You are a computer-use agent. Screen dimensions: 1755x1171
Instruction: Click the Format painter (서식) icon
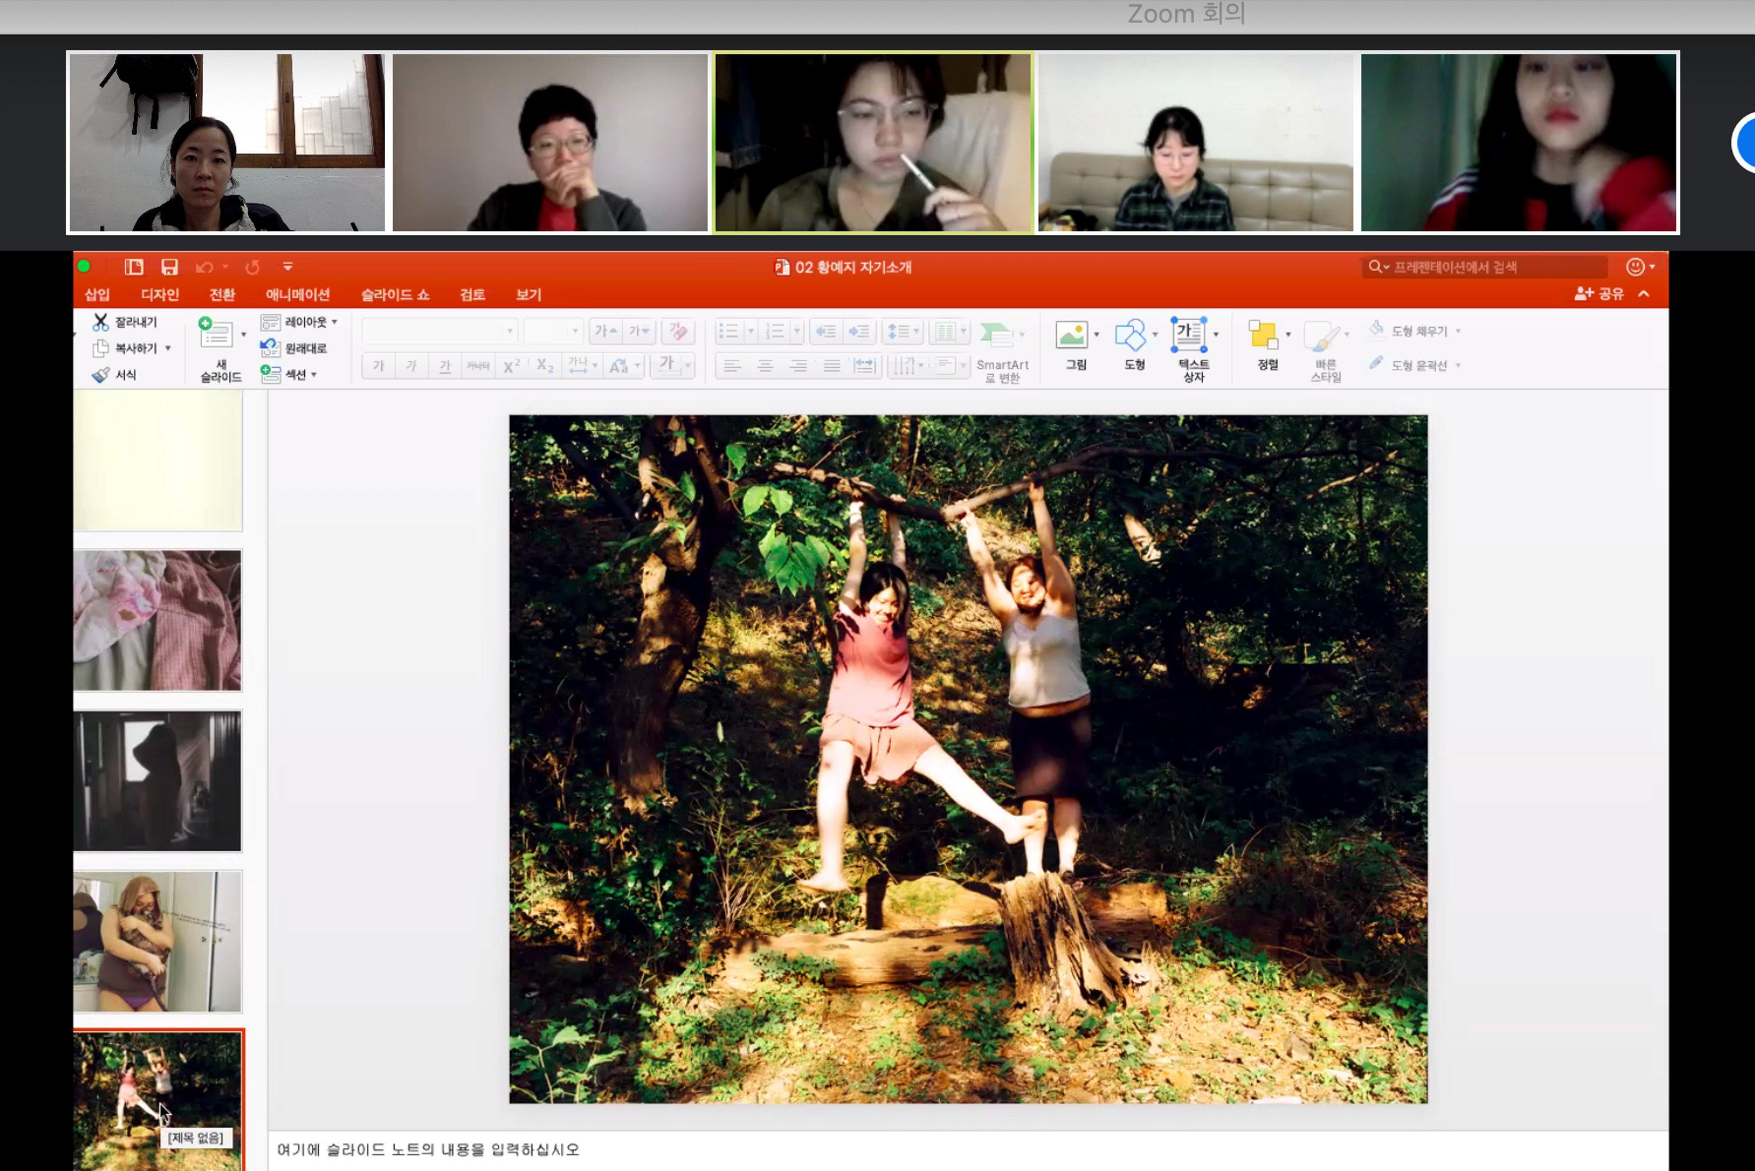point(101,375)
